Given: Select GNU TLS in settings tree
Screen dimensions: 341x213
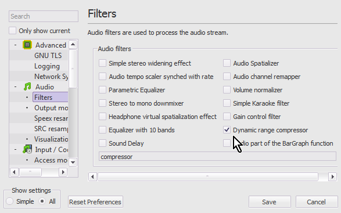Looking at the screenshot, I should click(x=48, y=55).
